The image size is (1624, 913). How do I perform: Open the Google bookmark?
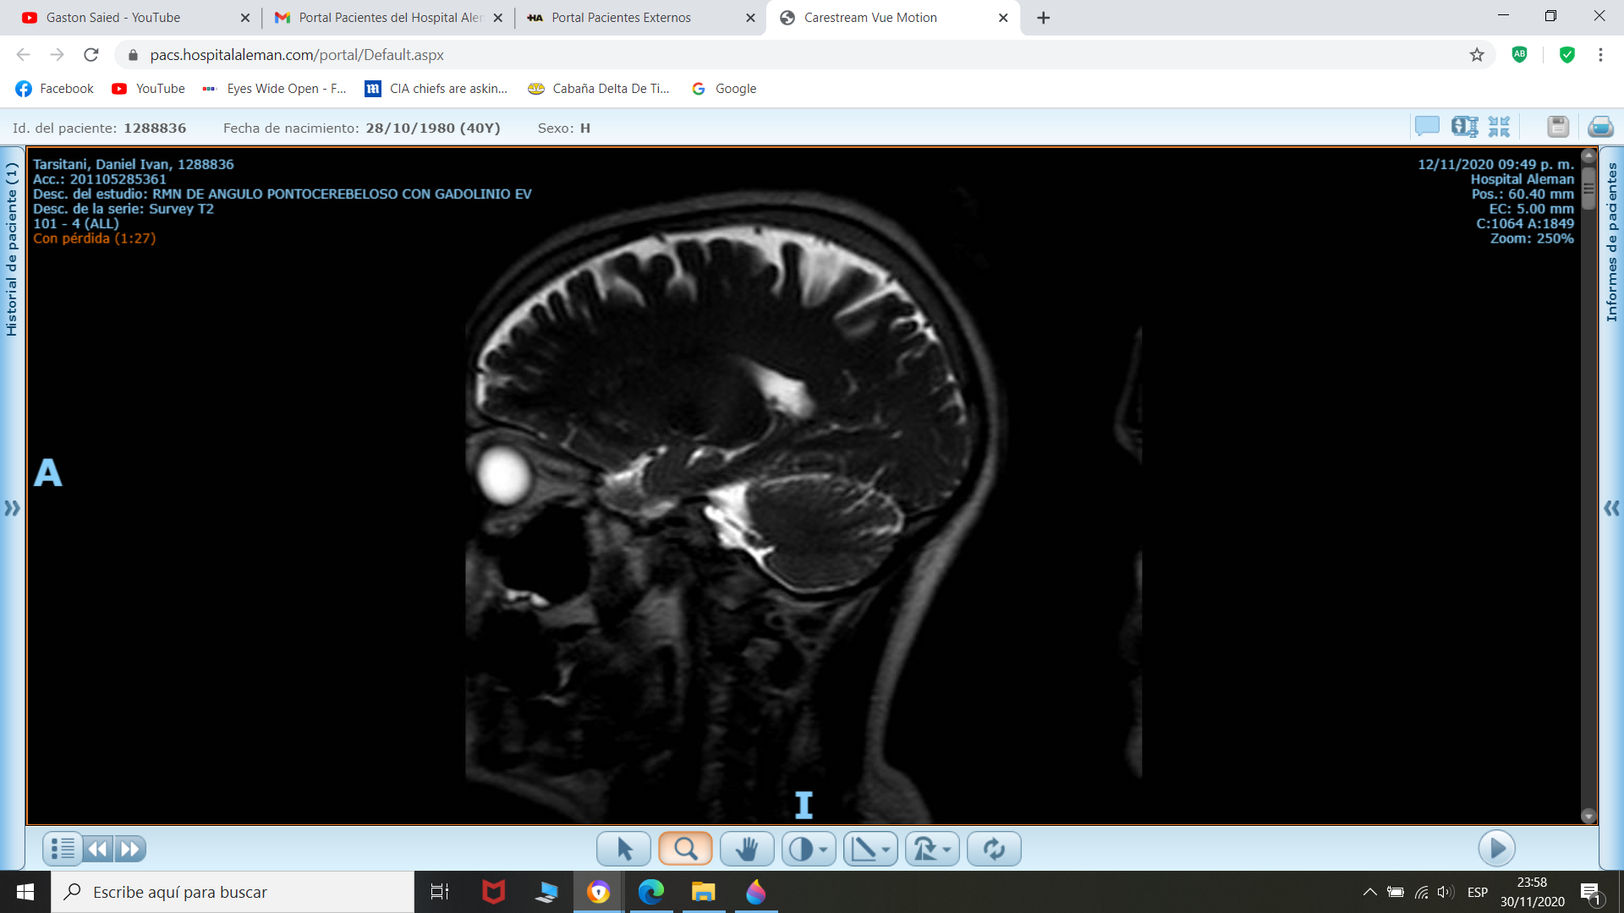[x=725, y=89]
